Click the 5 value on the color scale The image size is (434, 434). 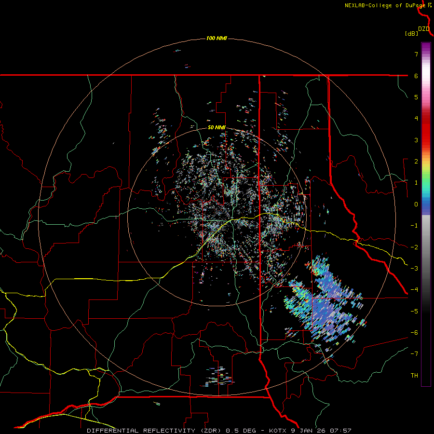416,97
